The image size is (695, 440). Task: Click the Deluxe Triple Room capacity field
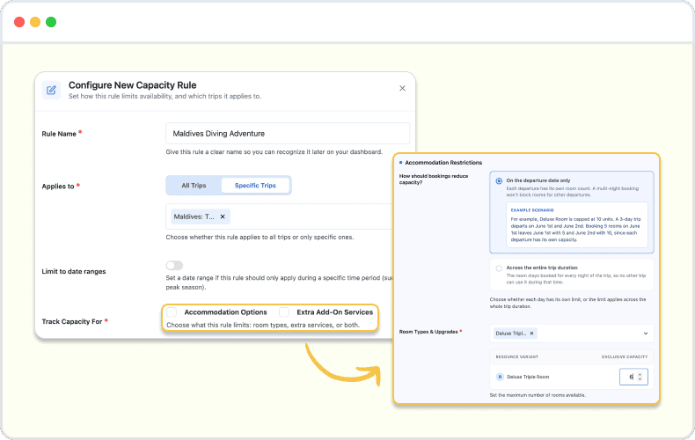[x=633, y=377]
